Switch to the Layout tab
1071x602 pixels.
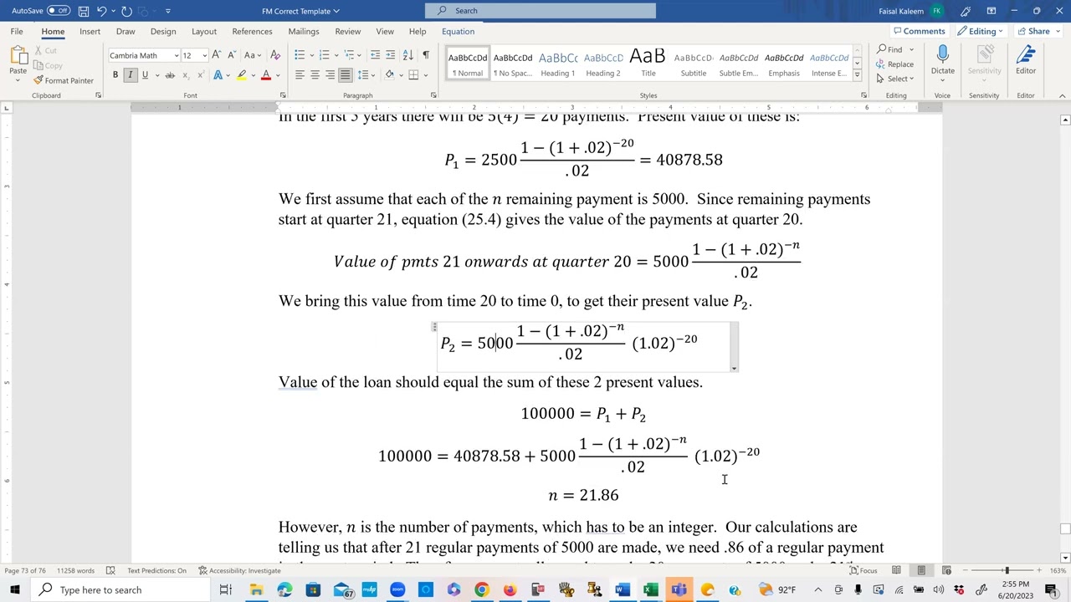click(204, 32)
